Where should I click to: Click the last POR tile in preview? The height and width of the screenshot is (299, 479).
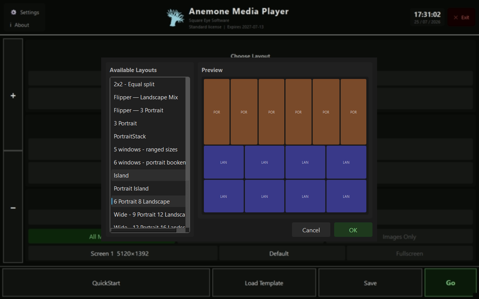pos(353,112)
